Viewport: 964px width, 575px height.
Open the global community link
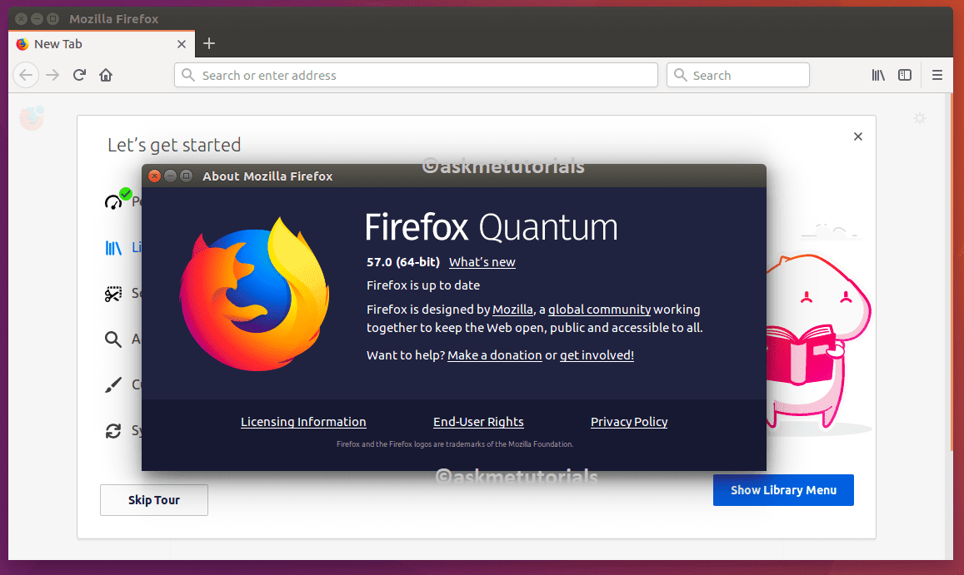coord(599,310)
